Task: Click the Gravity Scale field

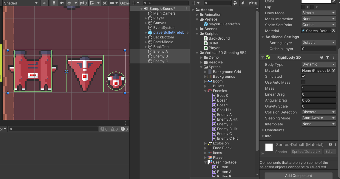Action: tap(319, 106)
